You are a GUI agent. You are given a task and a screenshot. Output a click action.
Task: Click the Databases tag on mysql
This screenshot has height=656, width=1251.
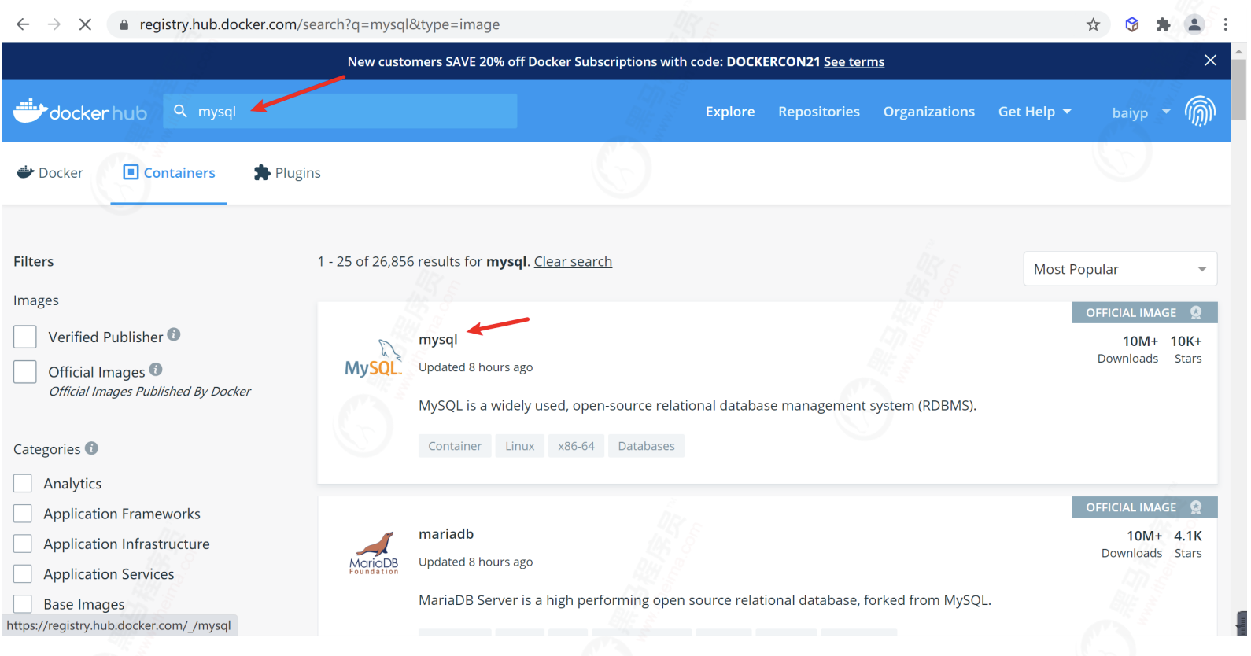(646, 446)
